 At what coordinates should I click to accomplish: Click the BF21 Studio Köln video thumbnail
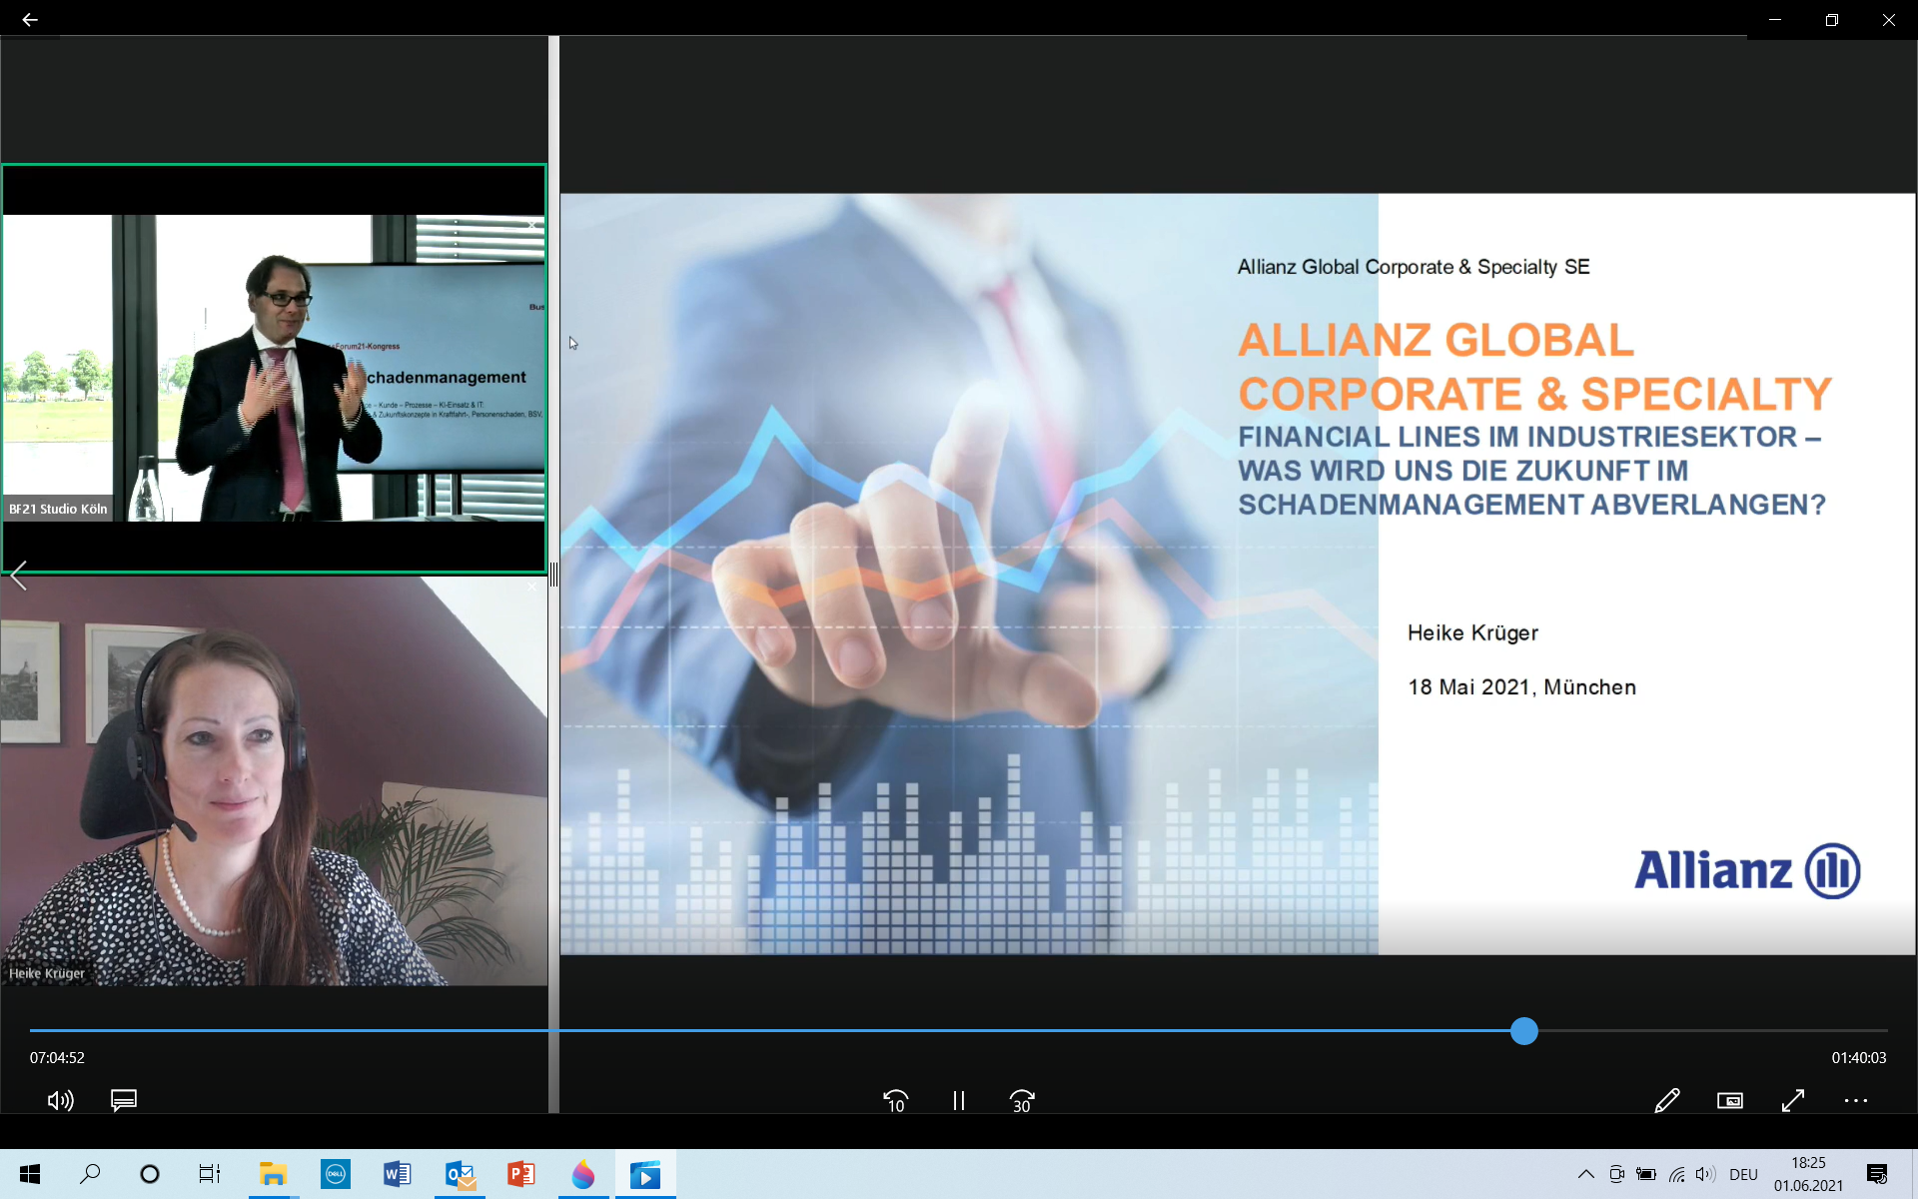pyautogui.click(x=274, y=368)
